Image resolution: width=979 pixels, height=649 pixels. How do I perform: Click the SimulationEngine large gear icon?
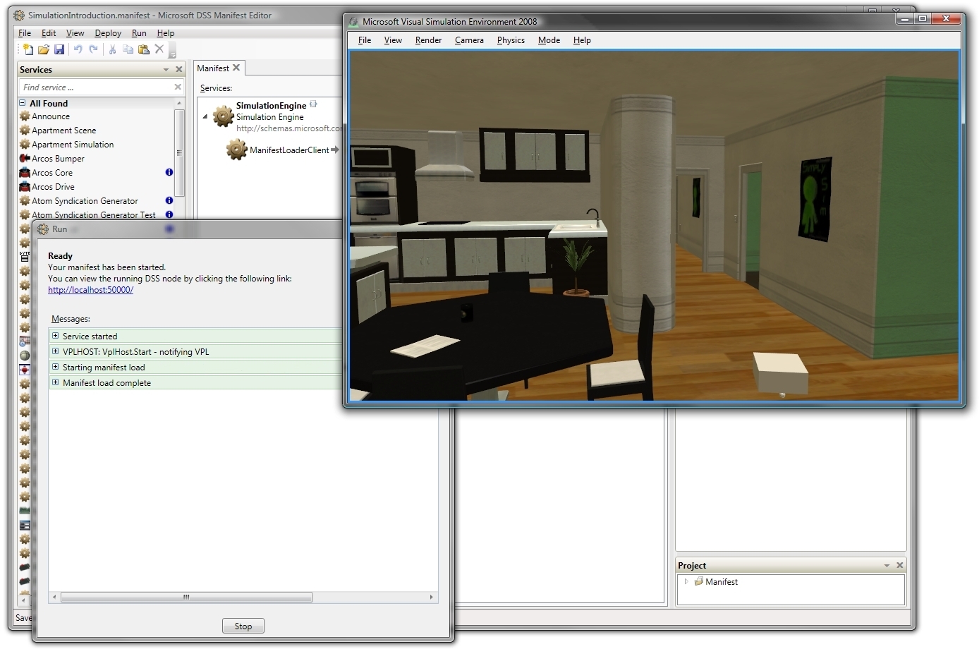(224, 116)
